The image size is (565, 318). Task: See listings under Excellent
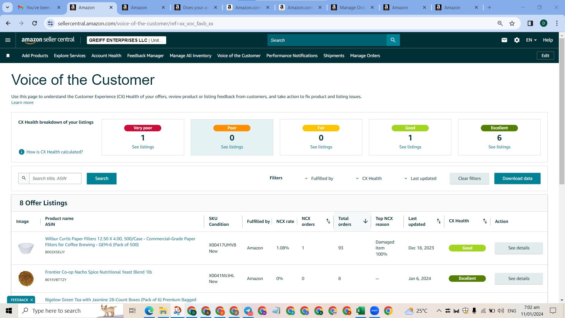(499, 147)
